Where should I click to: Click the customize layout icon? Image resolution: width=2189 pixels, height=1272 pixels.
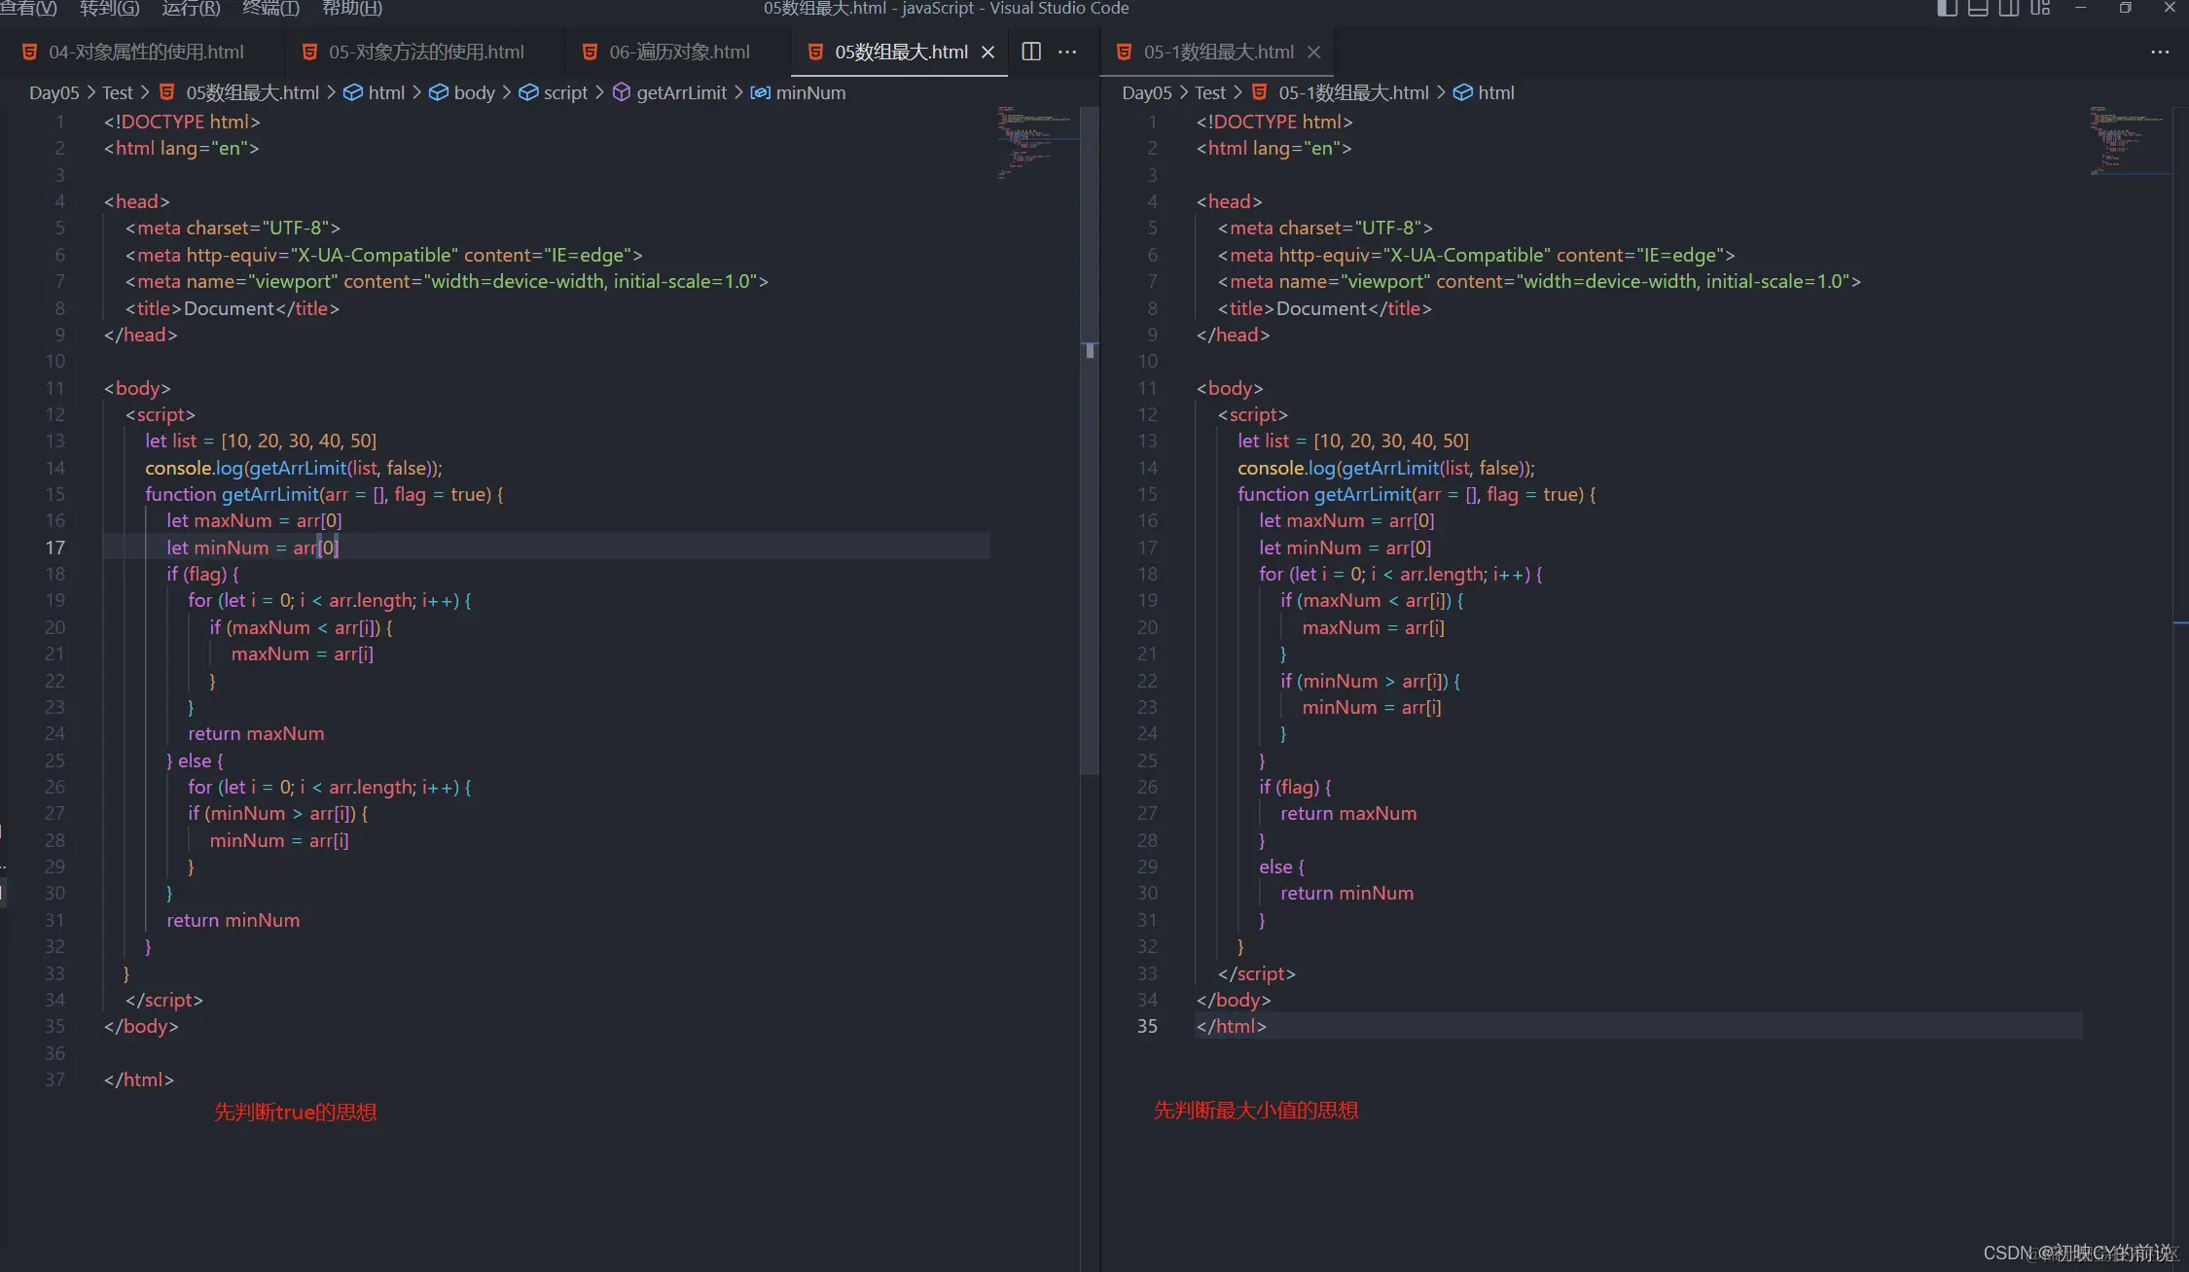click(2040, 8)
